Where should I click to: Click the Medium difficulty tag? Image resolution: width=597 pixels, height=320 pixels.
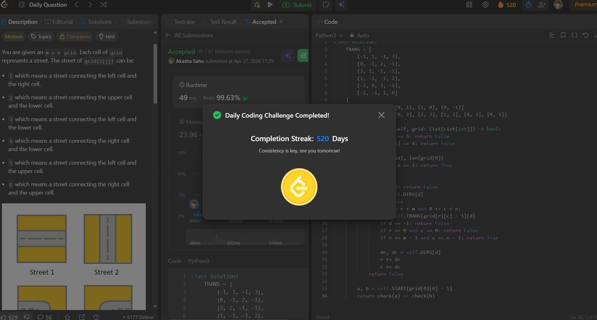click(14, 36)
